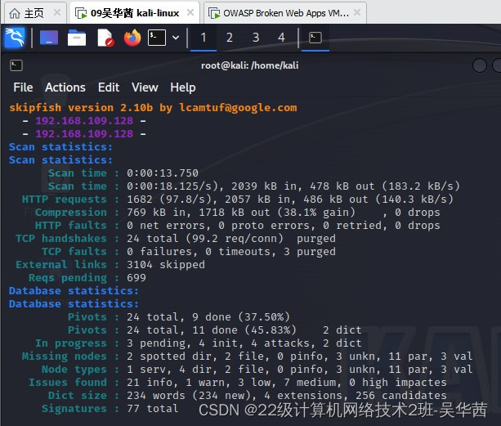Click the HTTP requests label
The image size is (501, 426).
(x=65, y=199)
